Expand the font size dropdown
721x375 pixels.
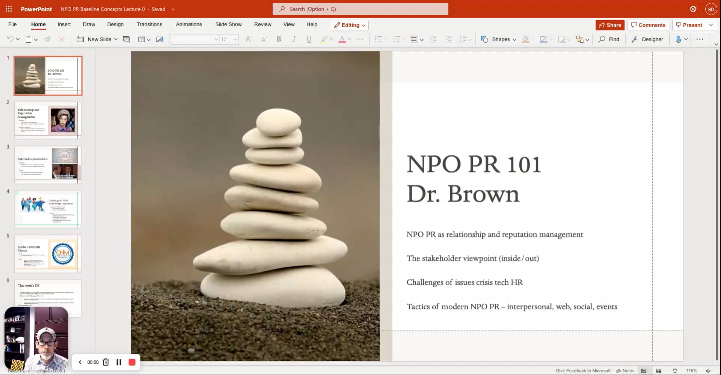click(234, 39)
